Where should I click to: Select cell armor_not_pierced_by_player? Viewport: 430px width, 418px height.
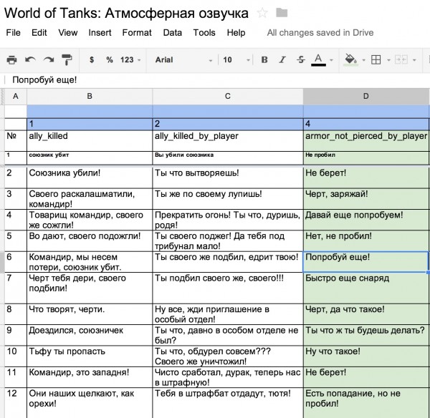click(366, 140)
